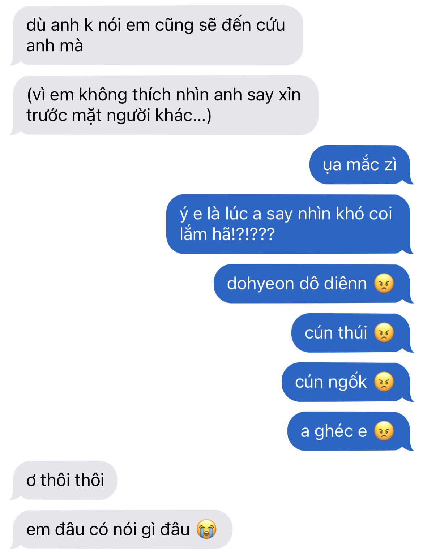Tap the 'dohyeon dô diênn' text
This screenshot has height=555, width=423.
297,284
